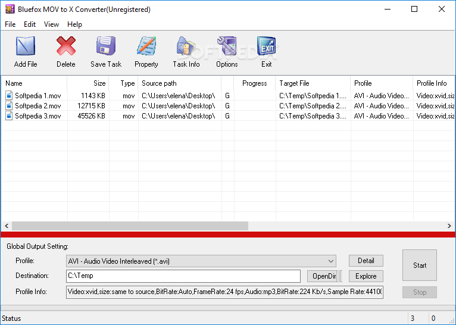Click the Target File column header
Image resolution: width=456 pixels, height=325 pixels.
[x=313, y=83]
